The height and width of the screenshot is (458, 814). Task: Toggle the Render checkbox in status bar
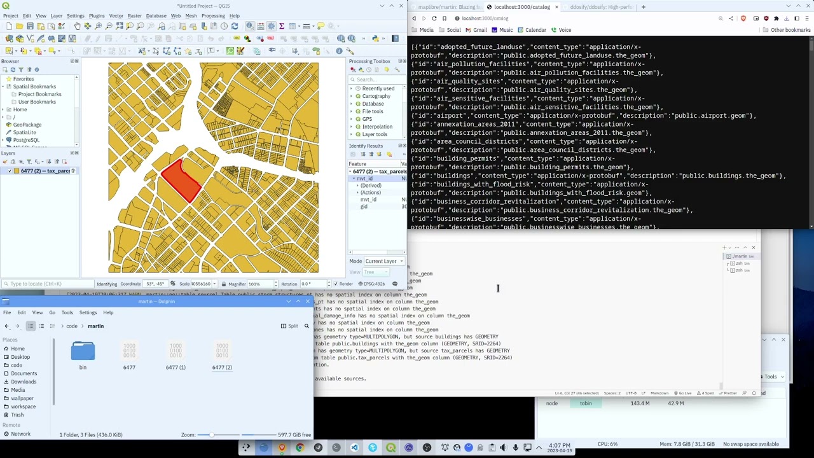pos(336,284)
